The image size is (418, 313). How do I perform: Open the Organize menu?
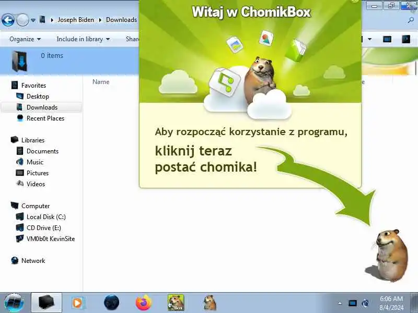click(x=25, y=39)
